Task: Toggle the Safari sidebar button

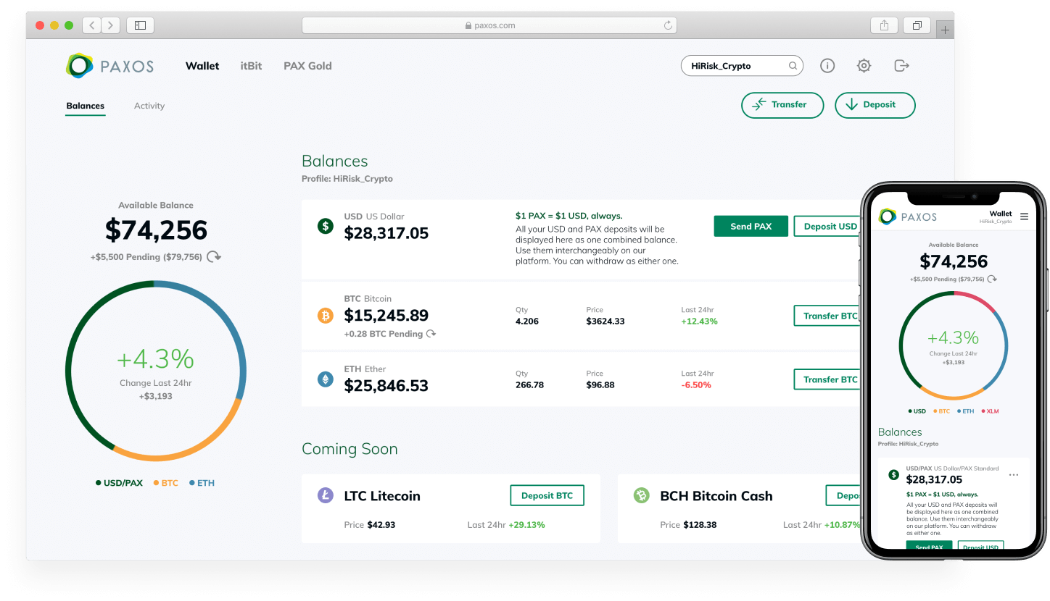Action: (x=141, y=25)
